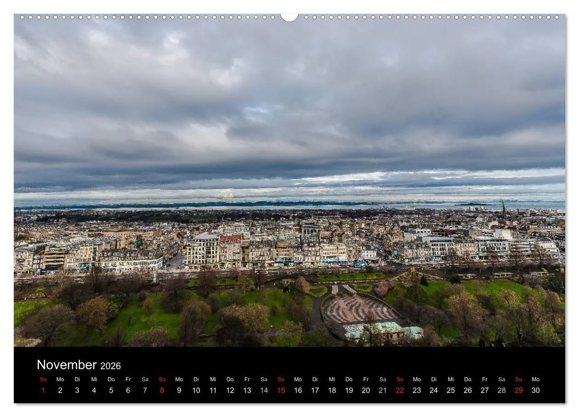Screen dimensions: 579x417
Task: Select date 7 on the calendar
Action: tap(145, 390)
